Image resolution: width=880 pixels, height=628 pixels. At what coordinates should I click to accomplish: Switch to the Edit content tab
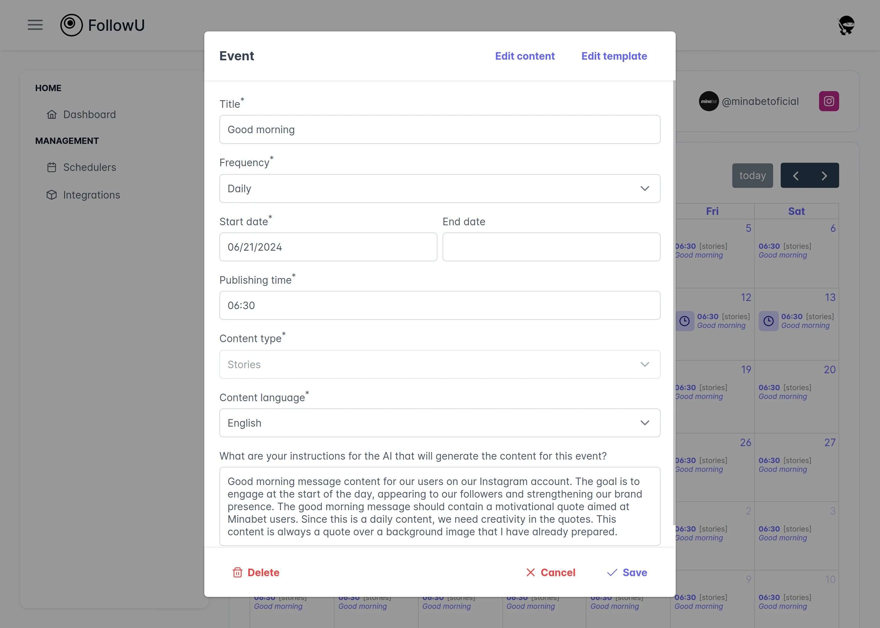[x=525, y=56]
